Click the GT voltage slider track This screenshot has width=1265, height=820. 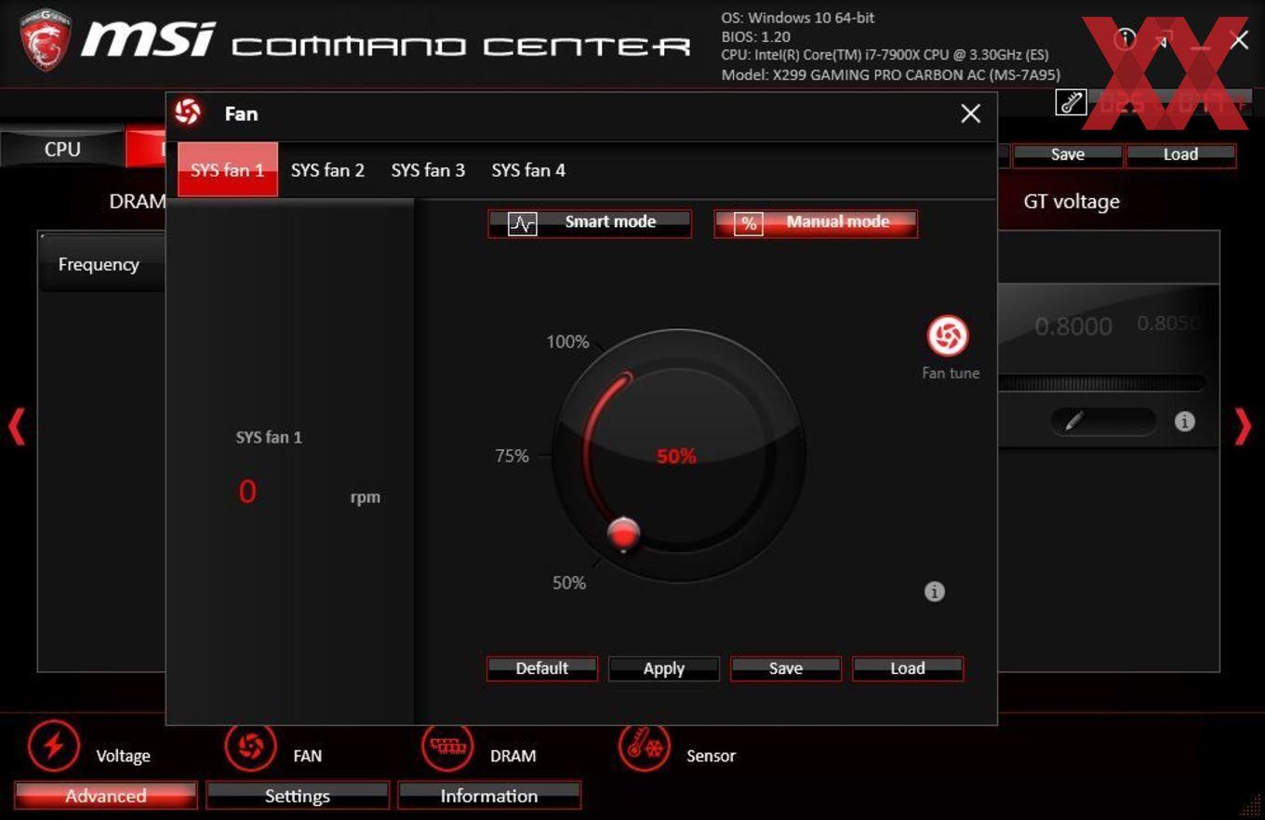coord(1102,383)
